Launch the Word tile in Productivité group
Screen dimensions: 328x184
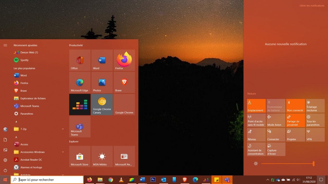pyautogui.click(x=102, y=60)
